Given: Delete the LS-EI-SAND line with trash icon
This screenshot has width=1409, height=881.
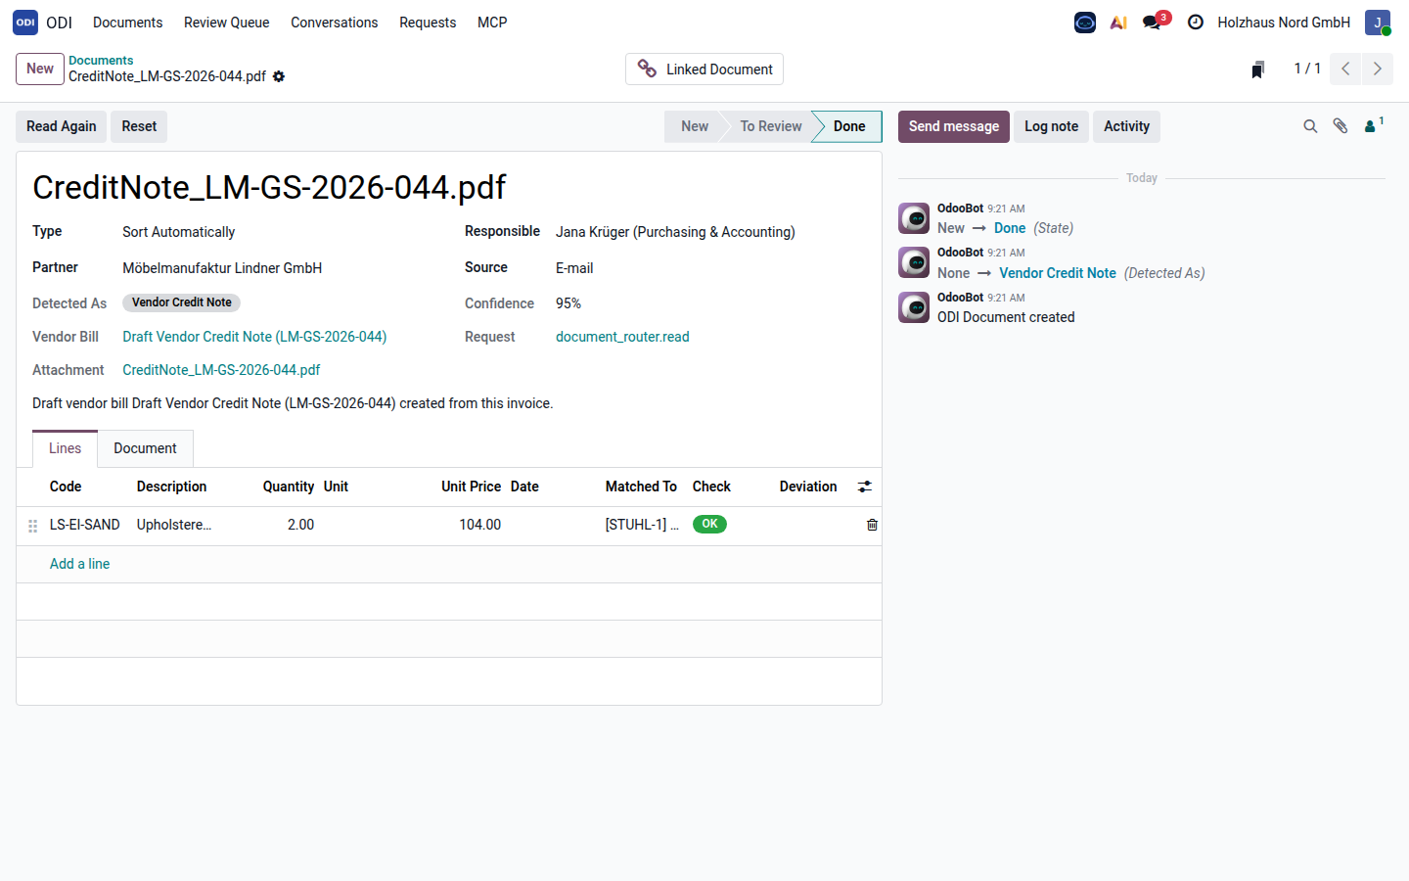Looking at the screenshot, I should (x=872, y=525).
